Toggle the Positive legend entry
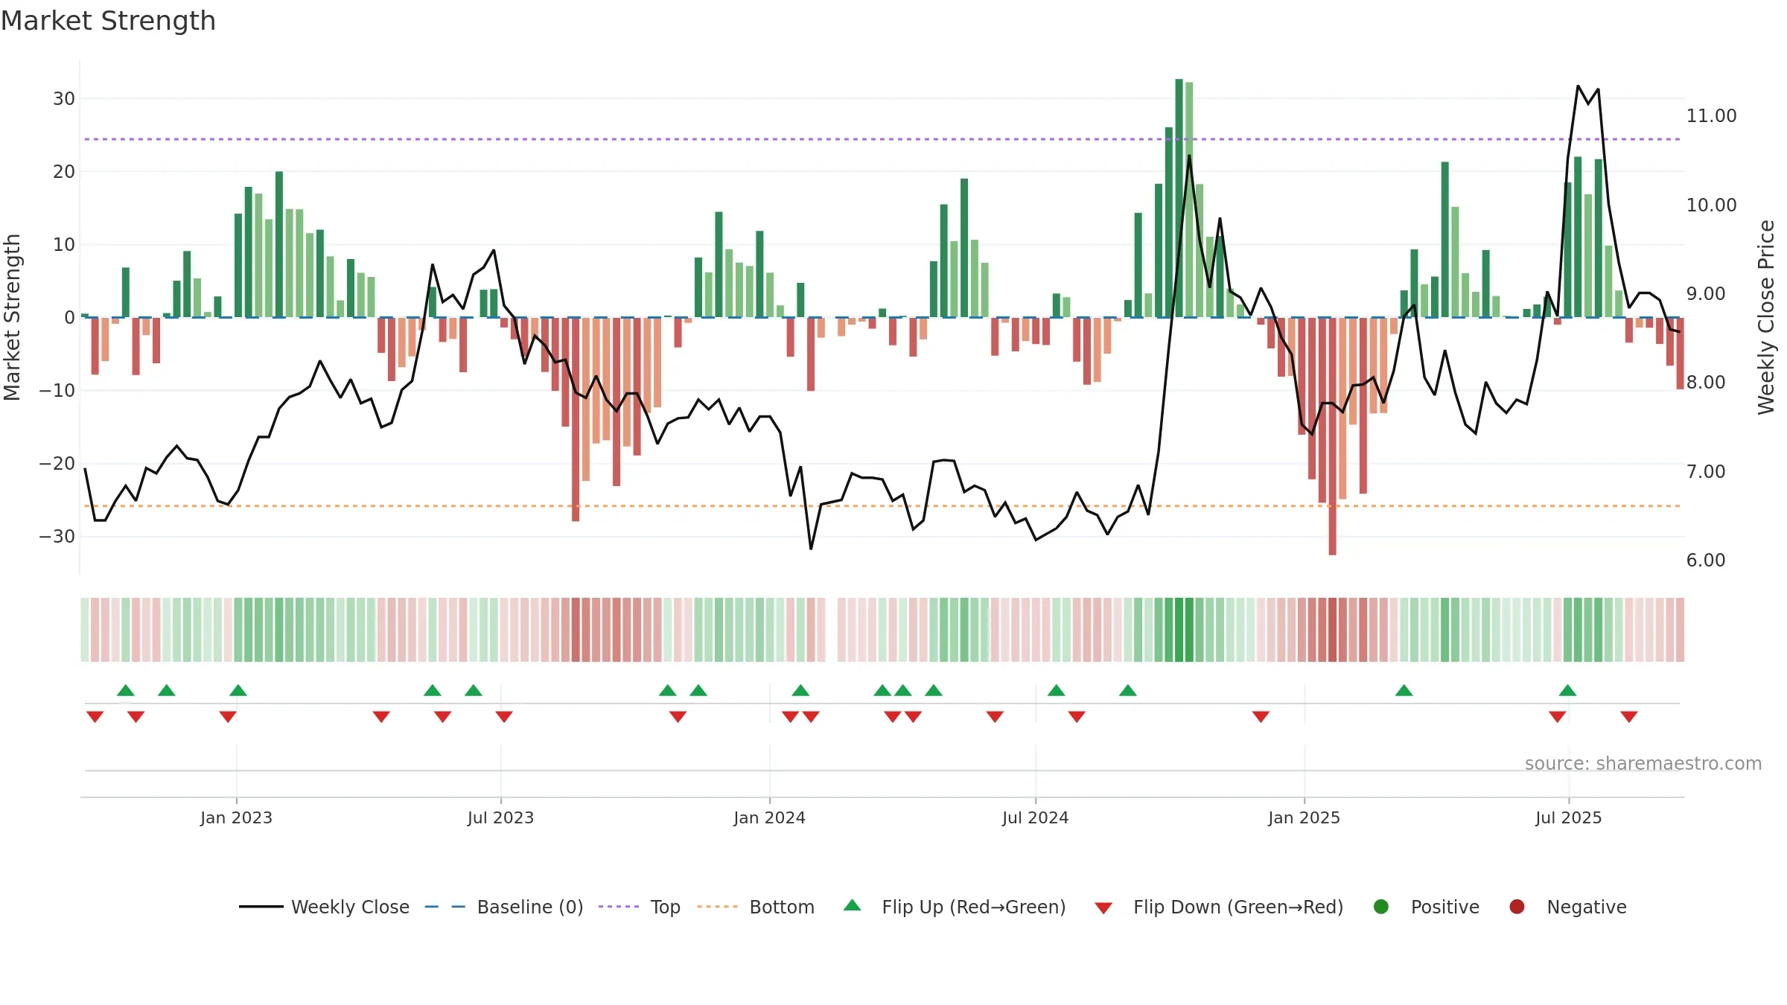The width and height of the screenshot is (1787, 1005). coord(1426,907)
